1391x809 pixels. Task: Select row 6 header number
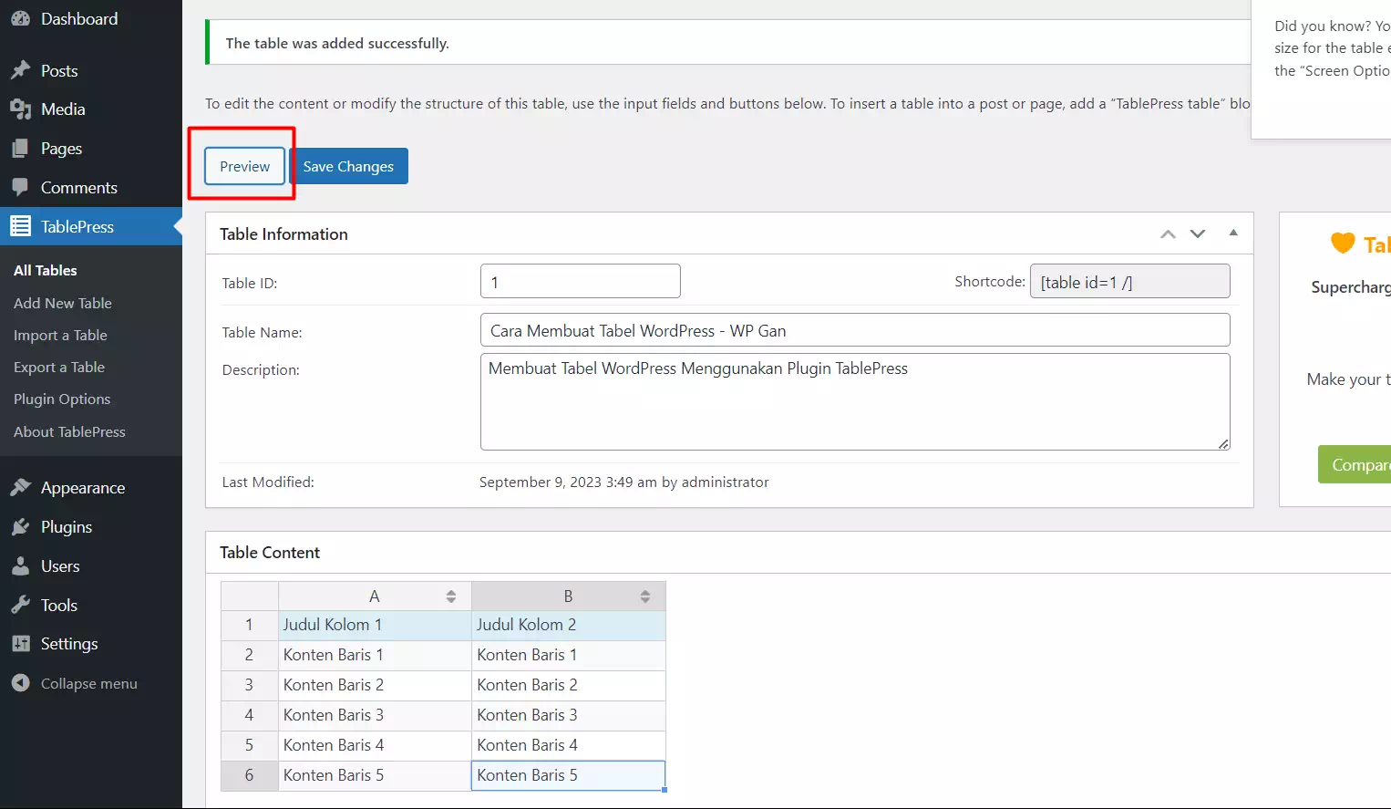click(249, 775)
